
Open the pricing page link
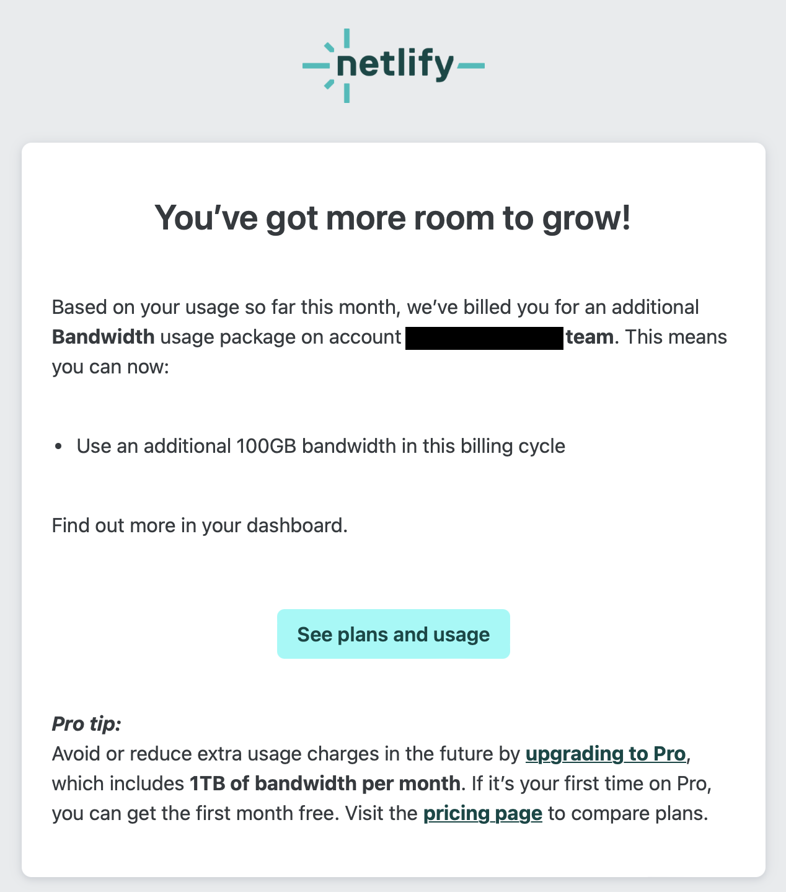(483, 813)
